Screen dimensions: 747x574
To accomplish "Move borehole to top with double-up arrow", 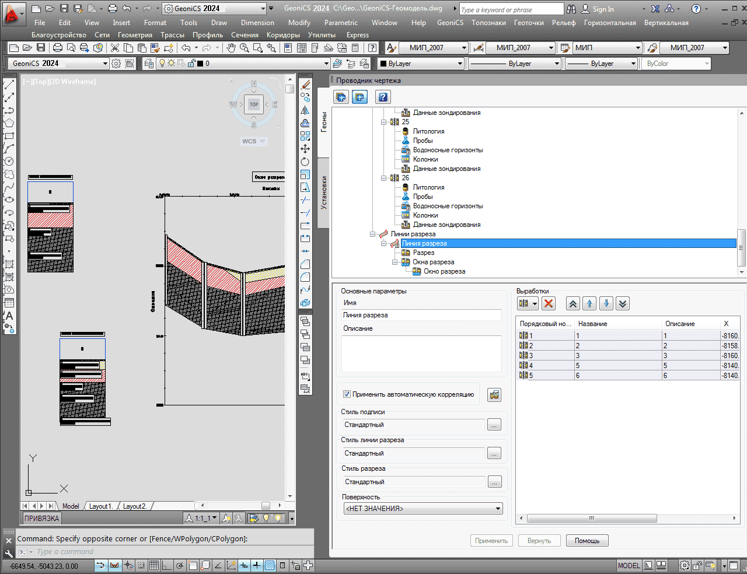I will click(573, 303).
